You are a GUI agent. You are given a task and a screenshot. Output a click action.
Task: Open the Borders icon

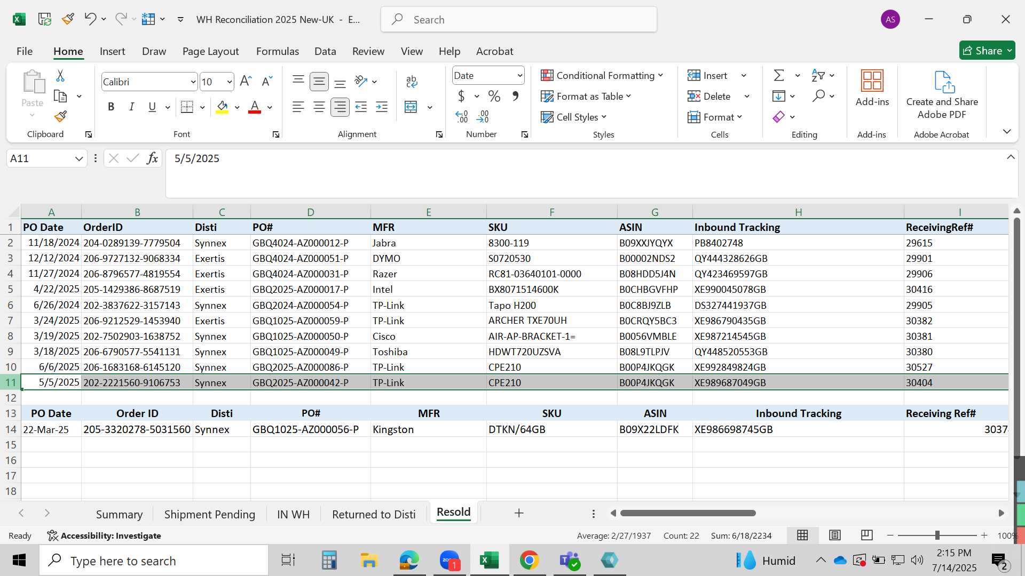(187, 107)
